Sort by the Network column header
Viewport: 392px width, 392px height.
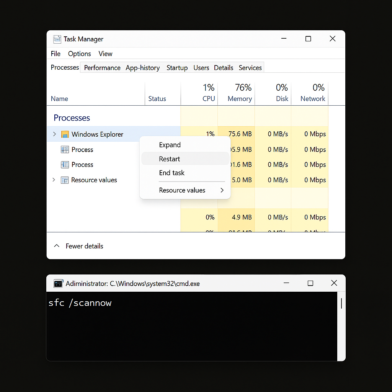coord(313,99)
